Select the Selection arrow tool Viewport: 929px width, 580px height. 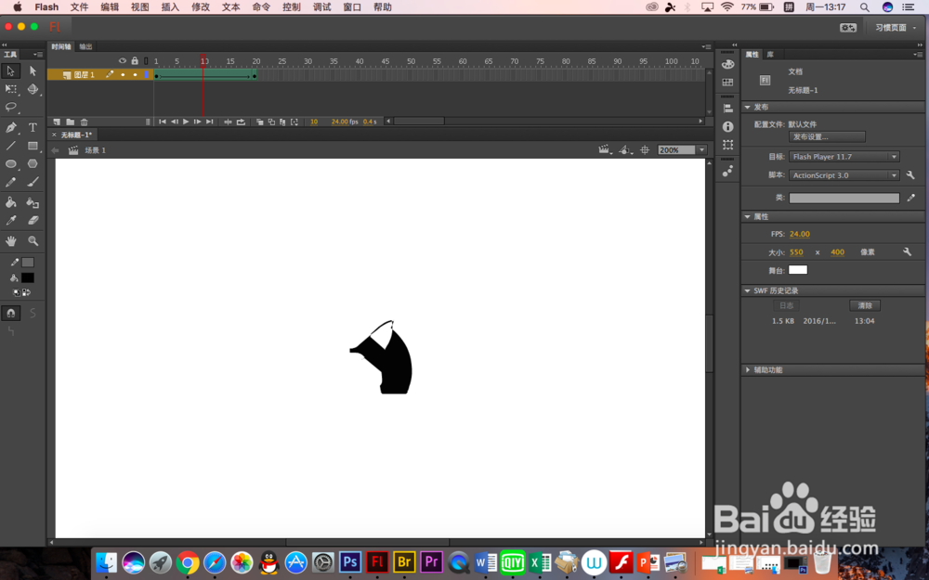(10, 71)
